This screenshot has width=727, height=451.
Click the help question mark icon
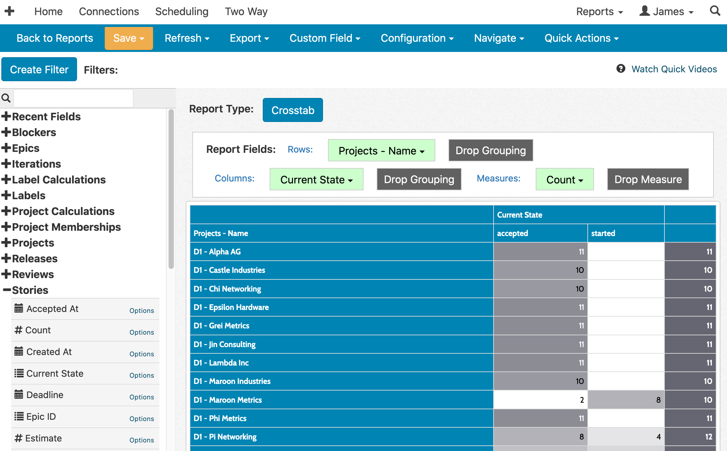click(x=621, y=69)
